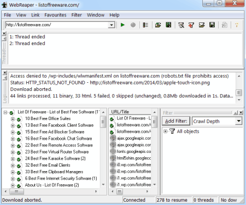246x205 pixels.
Task: Click the Filter panel pin button
Action: pos(236,112)
